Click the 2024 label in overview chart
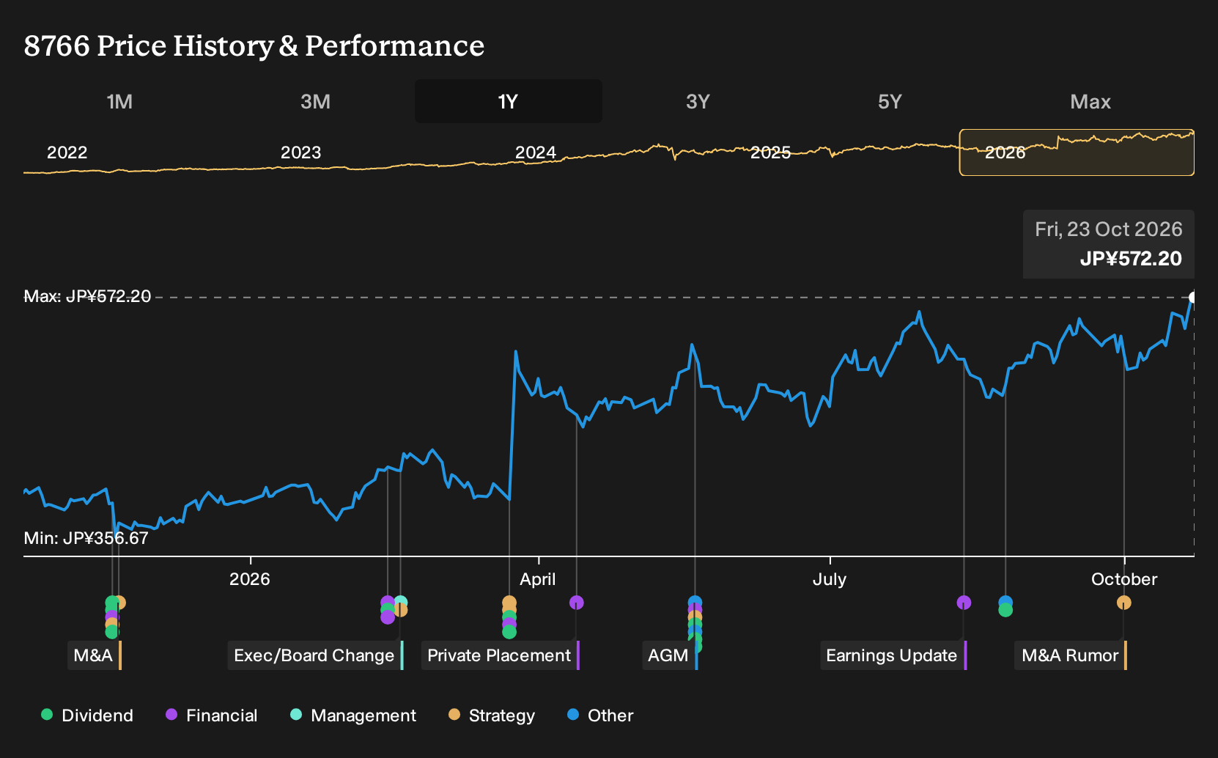Image resolution: width=1218 pixels, height=758 pixels. pyautogui.click(x=536, y=152)
